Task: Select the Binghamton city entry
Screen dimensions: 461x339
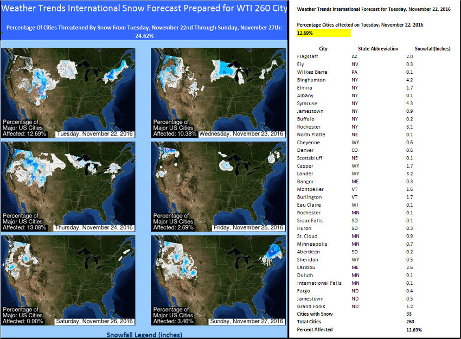Action: (311, 80)
